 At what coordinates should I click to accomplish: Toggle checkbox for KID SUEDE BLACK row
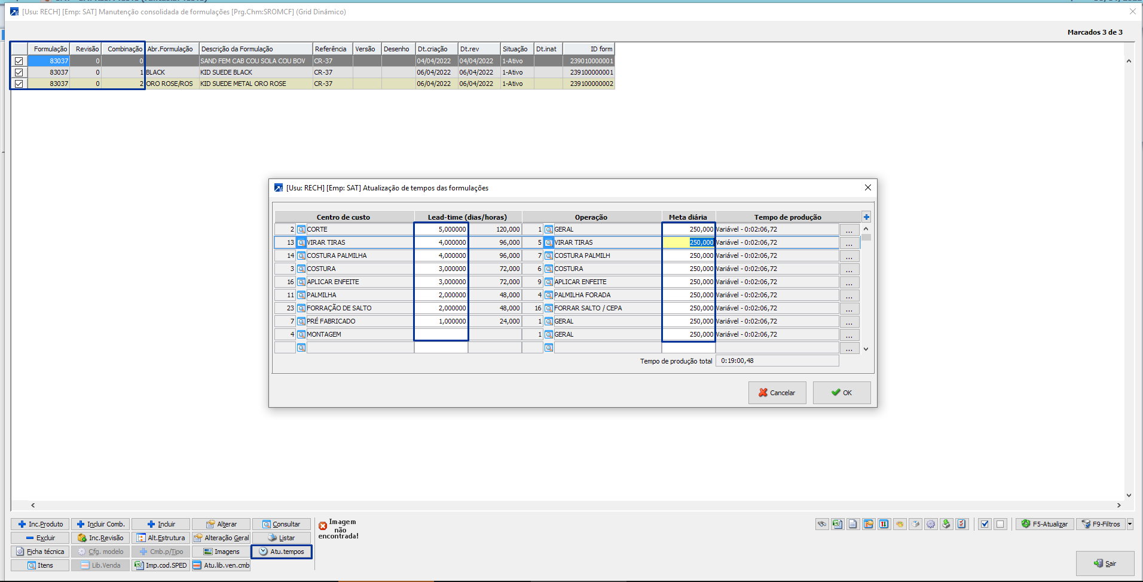(x=19, y=72)
